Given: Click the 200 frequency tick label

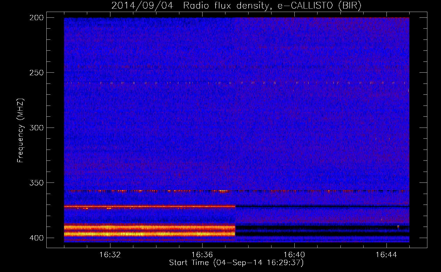Looking at the screenshot, I should pos(37,18).
